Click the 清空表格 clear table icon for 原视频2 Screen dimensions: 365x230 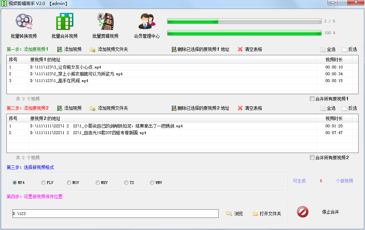pyautogui.click(x=240, y=108)
